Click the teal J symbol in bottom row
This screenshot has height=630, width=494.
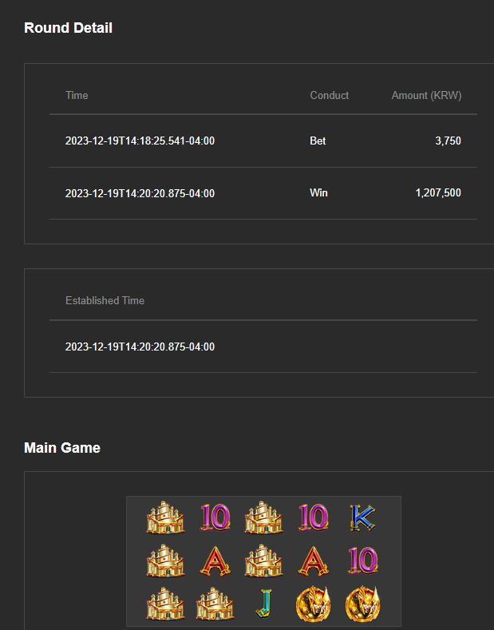tap(264, 604)
